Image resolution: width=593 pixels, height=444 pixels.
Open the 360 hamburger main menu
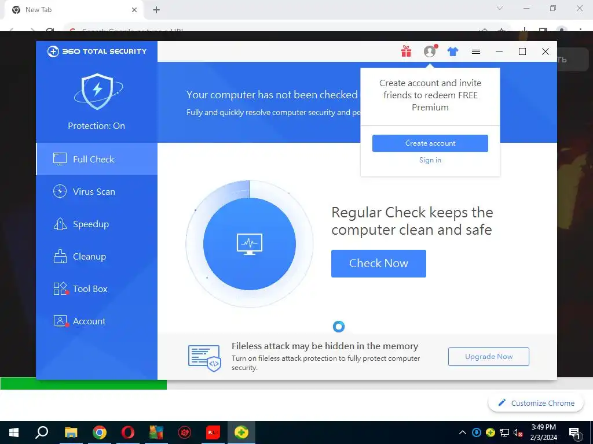tap(476, 51)
